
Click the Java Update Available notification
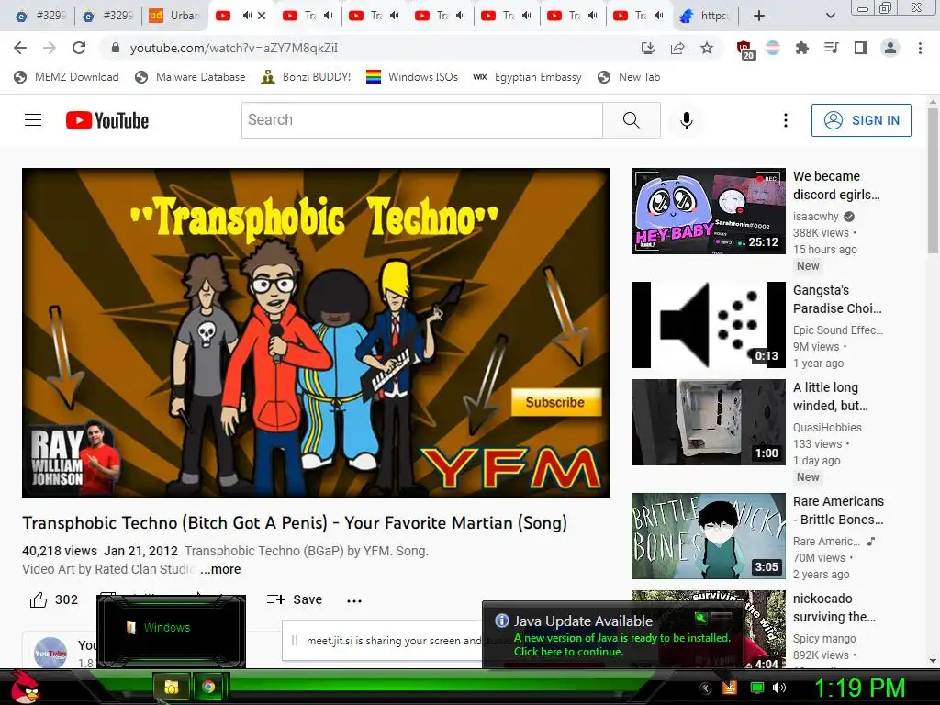tap(614, 634)
